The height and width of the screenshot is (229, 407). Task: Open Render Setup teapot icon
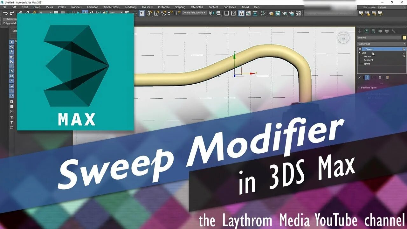tap(271, 13)
